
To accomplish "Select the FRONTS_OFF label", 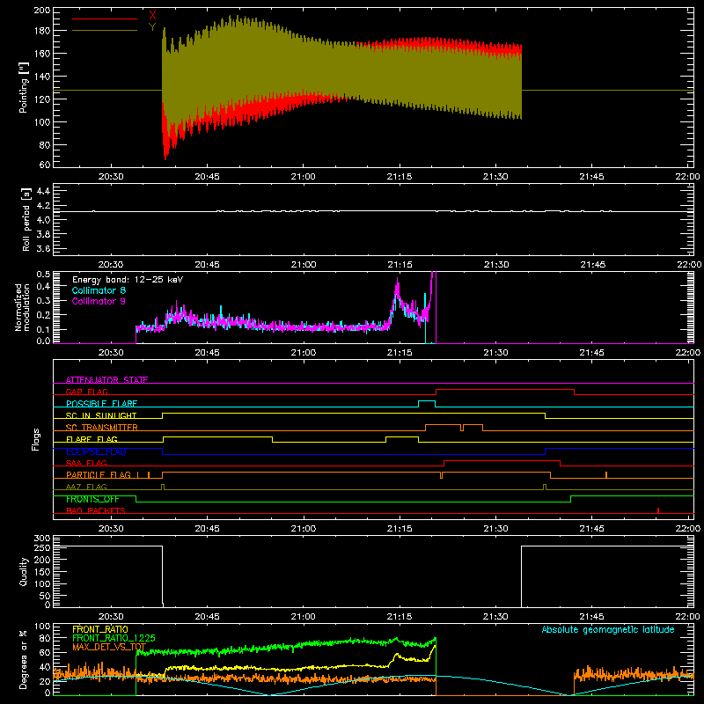I will [92, 499].
